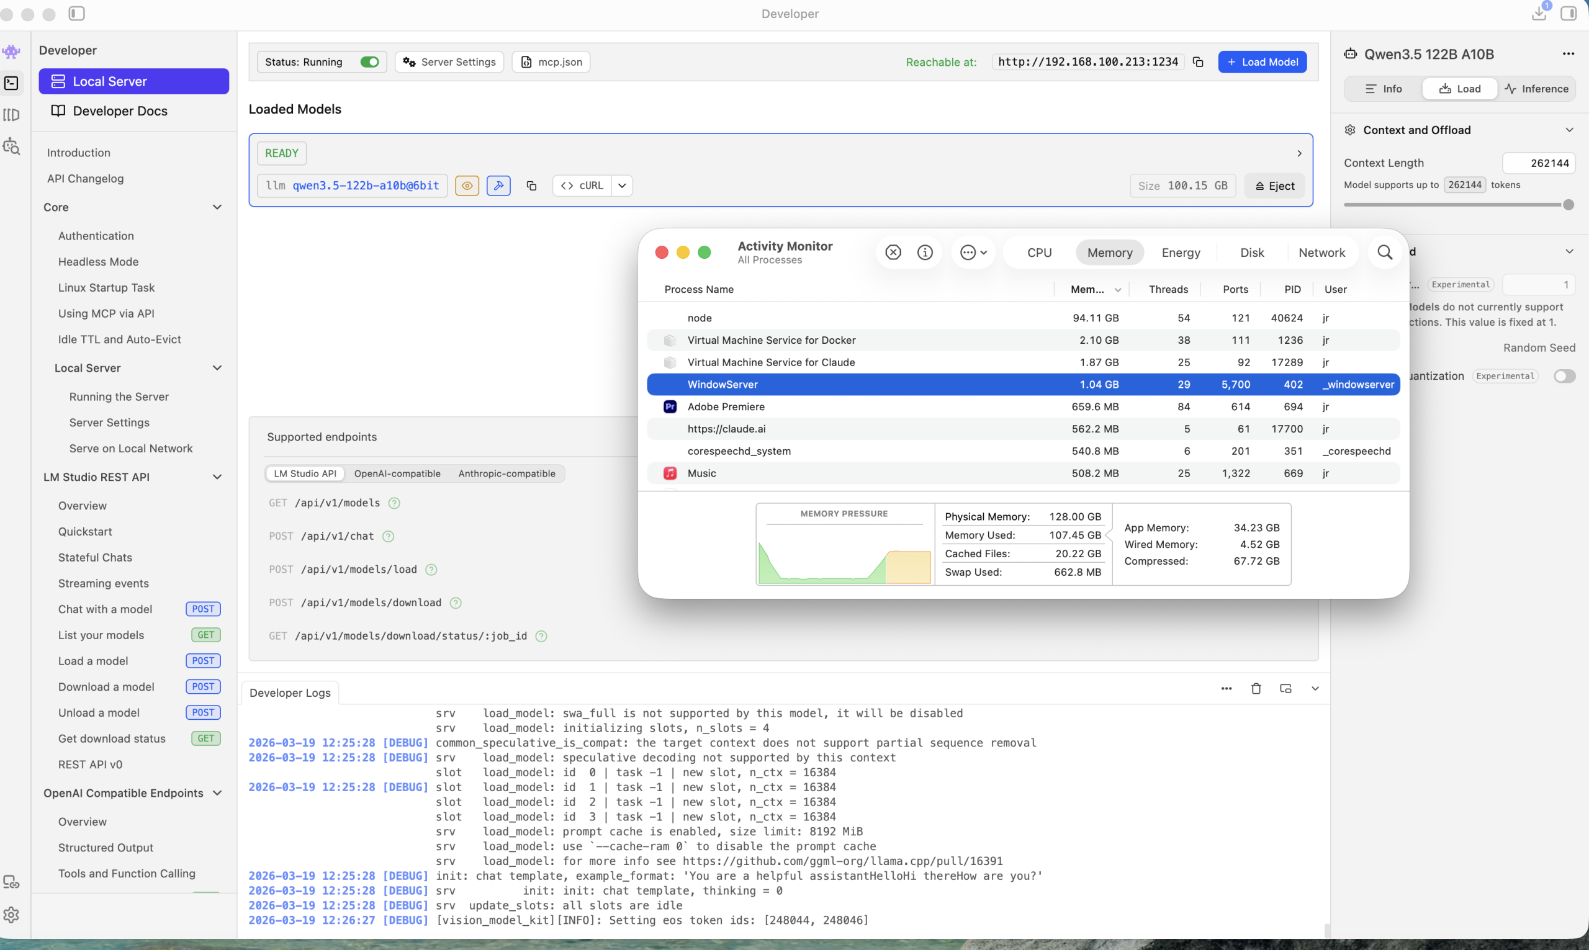Click the cURL code button
Screen dimensions: 1589x950
point(582,186)
